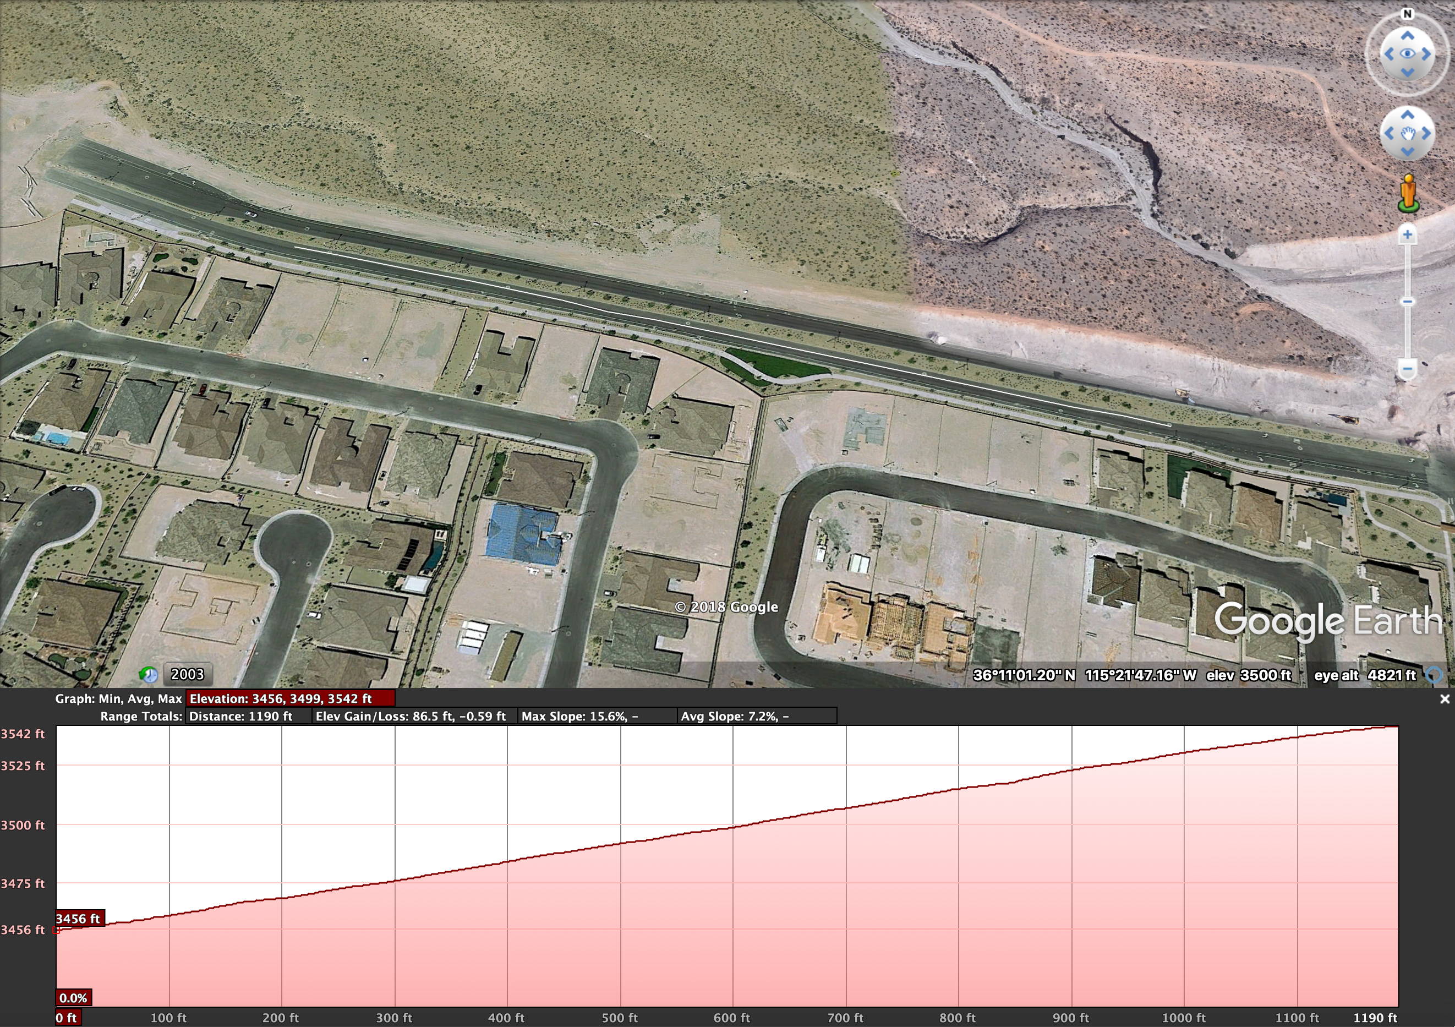Click the 1100 ft x-axis label

(1297, 1018)
